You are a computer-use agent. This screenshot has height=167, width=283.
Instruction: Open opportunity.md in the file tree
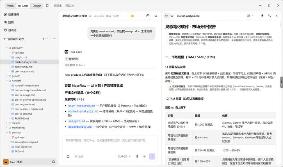click(x=23, y=67)
